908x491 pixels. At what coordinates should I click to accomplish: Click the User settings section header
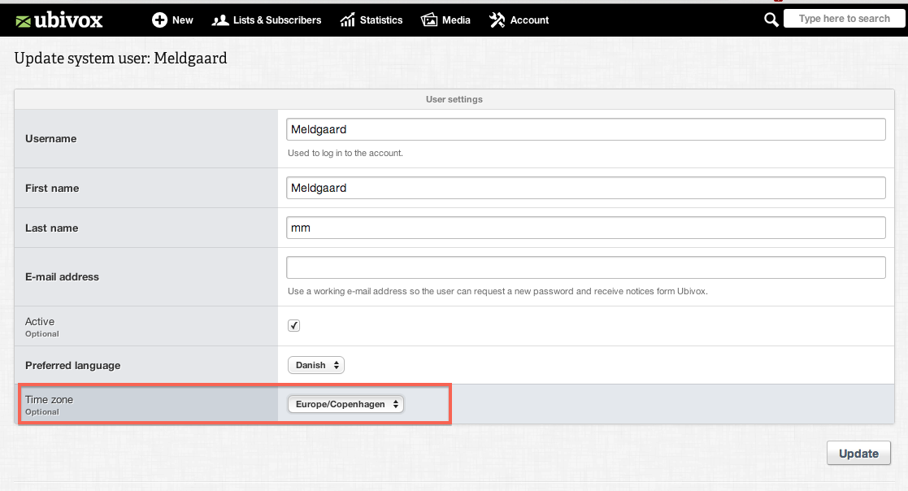tap(454, 99)
